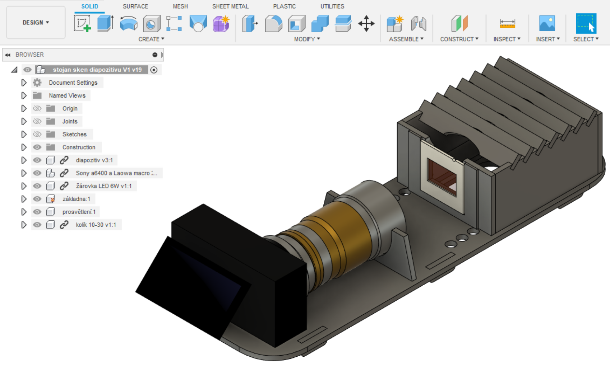Click the Shell tool icon

[296, 24]
